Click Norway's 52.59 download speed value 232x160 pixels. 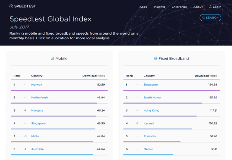point(101,85)
